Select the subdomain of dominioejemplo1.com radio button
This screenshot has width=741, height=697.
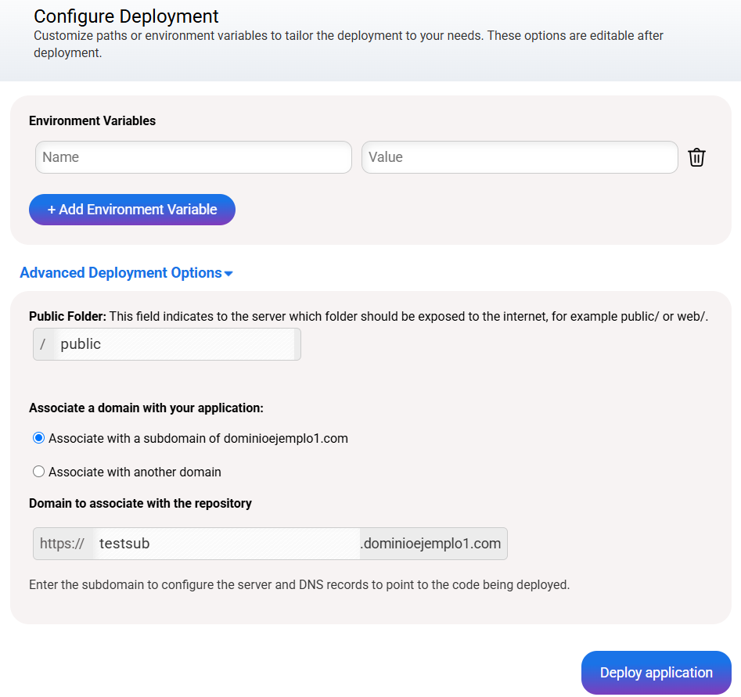(x=38, y=438)
